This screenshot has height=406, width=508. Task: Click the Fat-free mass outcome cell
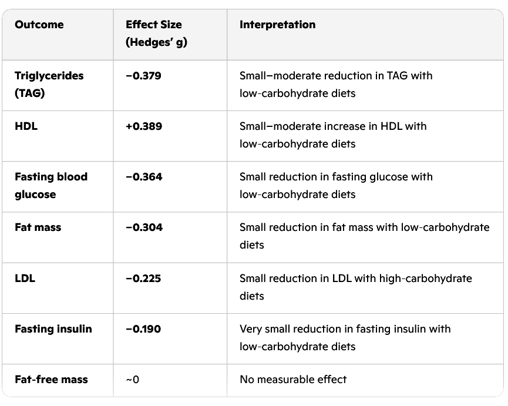(x=51, y=379)
